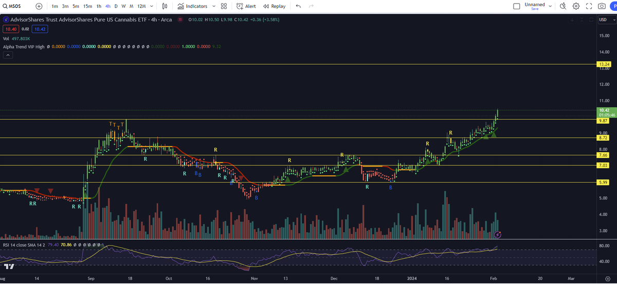Select the Alpha Trend VIP High legend
Viewport: 617px width, 284px height.
[x=24, y=46]
